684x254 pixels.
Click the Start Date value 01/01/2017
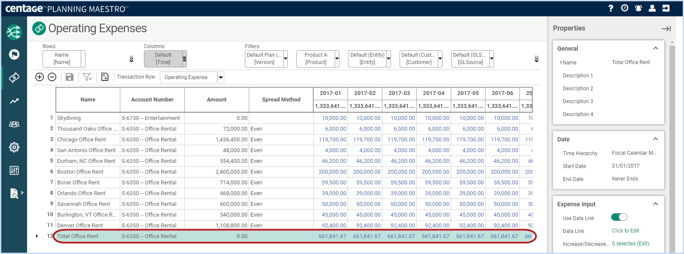tap(626, 166)
